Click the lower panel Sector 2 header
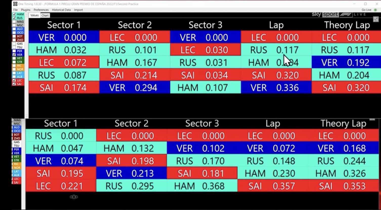 tap(131, 123)
